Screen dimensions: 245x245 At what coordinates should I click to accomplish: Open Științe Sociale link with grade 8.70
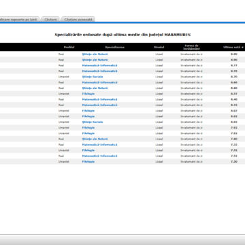(93, 77)
